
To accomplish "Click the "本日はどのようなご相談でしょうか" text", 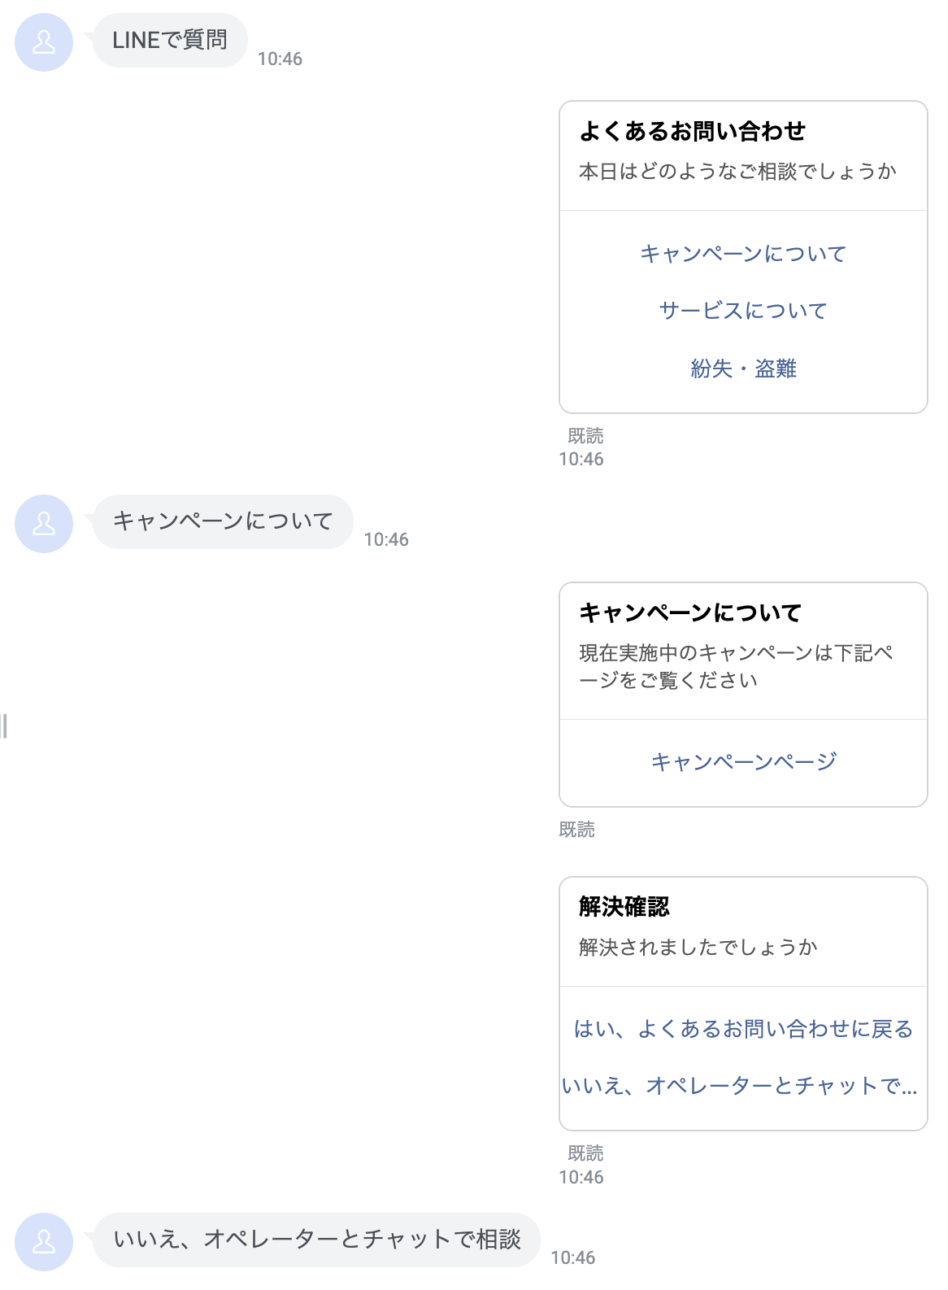I will click(x=737, y=172).
